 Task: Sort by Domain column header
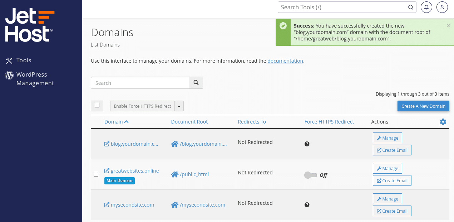(117, 122)
